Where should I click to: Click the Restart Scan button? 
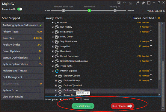click(x=83, y=106)
